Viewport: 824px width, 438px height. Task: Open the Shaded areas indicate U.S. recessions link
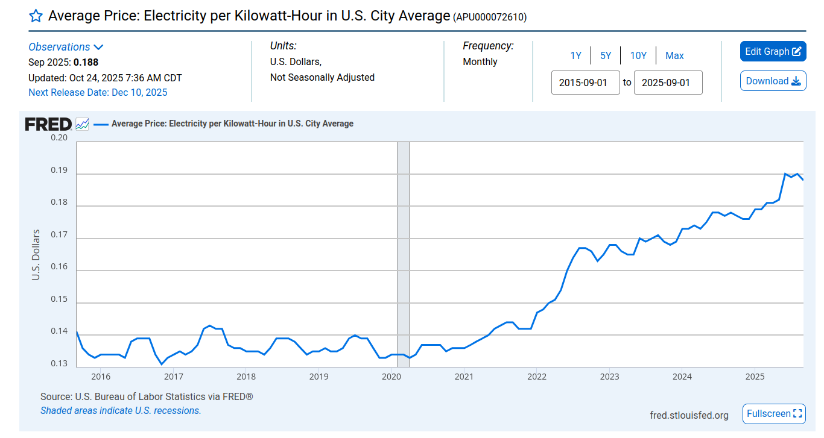tap(121, 411)
